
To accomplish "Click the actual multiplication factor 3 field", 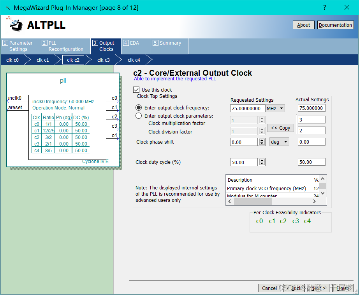I will click(311, 120).
